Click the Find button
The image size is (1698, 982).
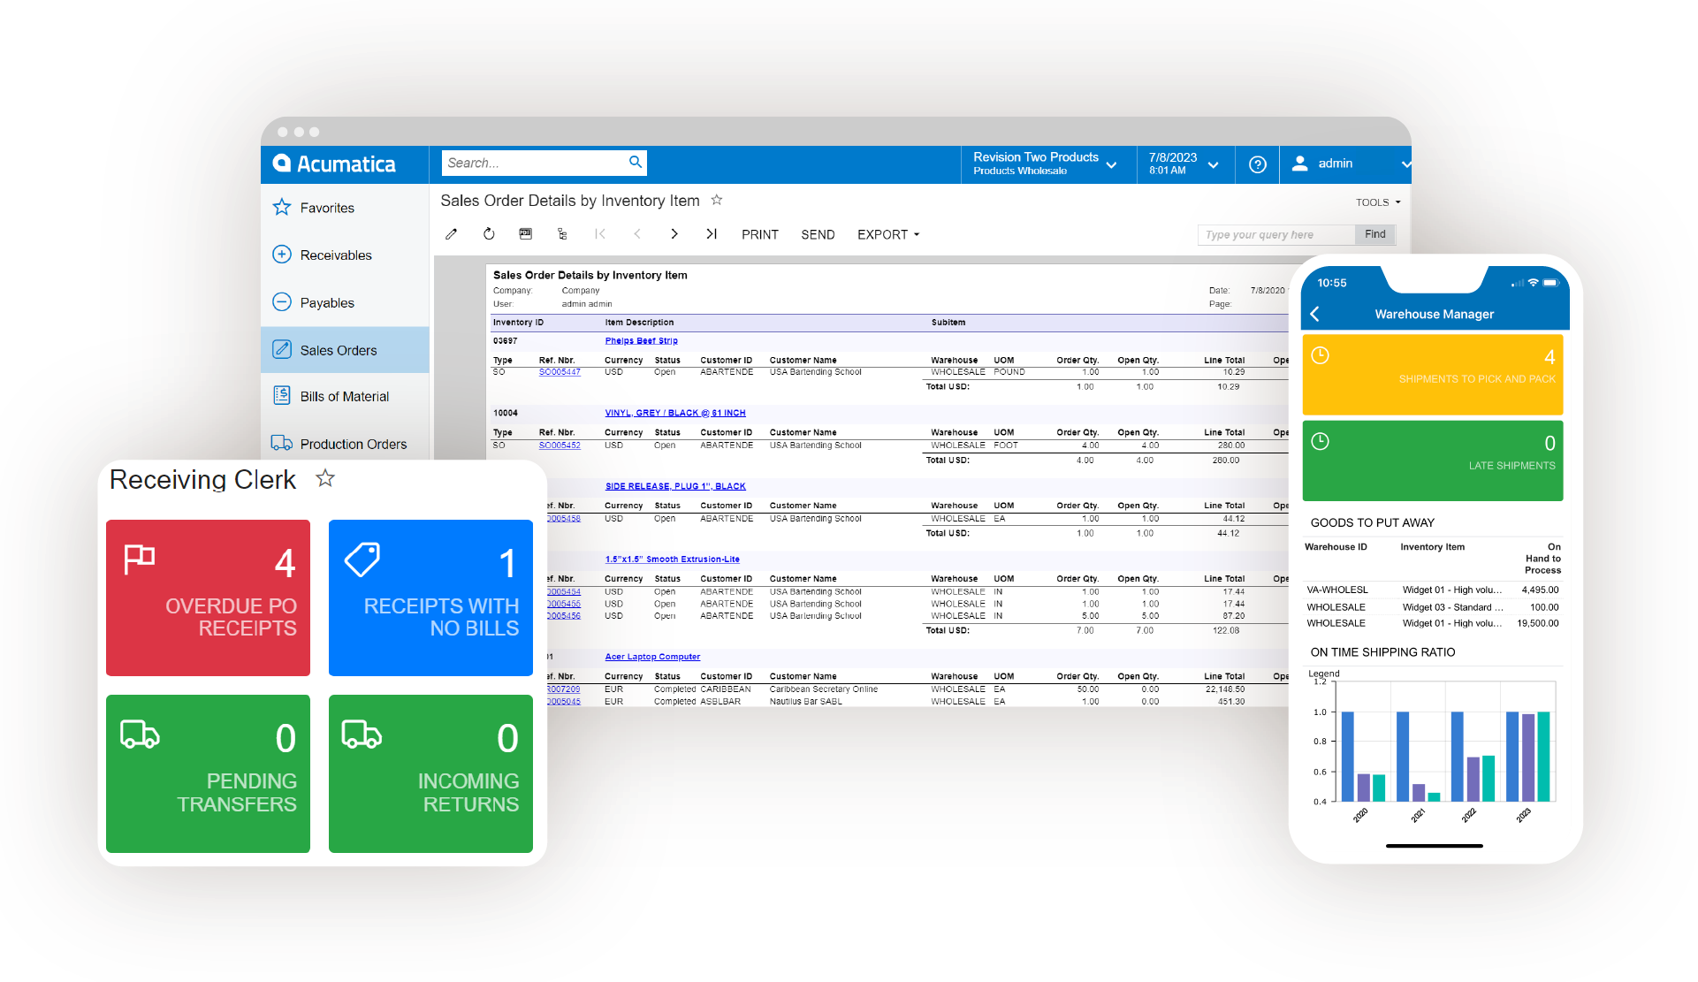[1374, 234]
